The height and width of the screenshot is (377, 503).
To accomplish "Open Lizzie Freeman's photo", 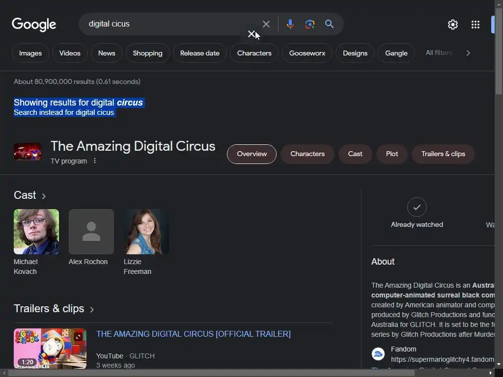I will coord(146,232).
